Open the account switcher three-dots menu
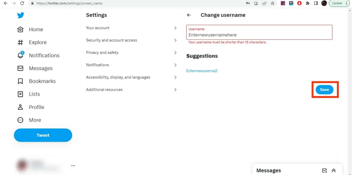The height and width of the screenshot is (175, 352). tap(73, 166)
